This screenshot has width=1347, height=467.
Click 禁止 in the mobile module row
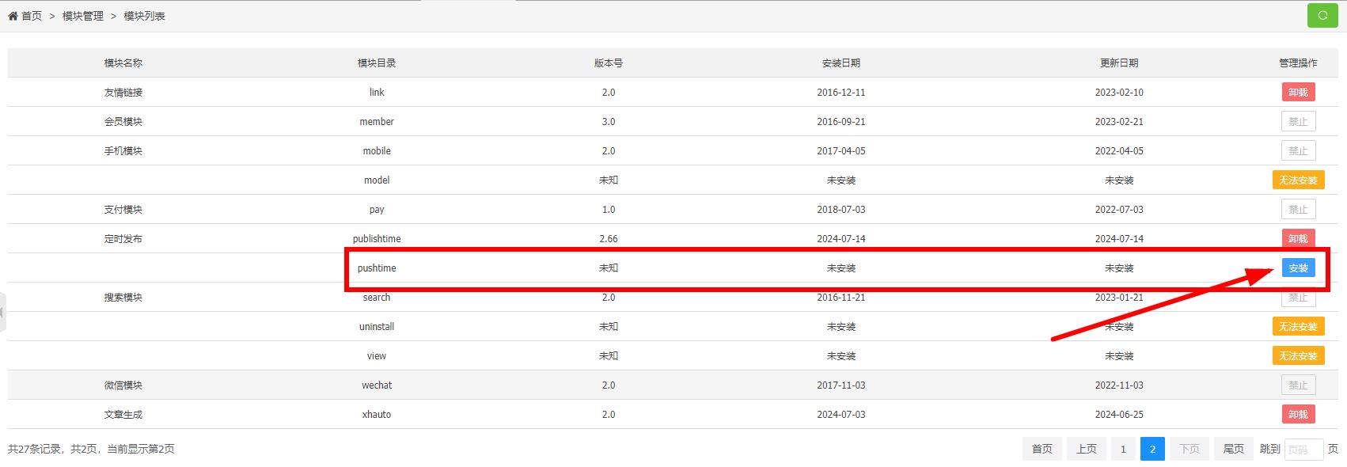click(1298, 151)
